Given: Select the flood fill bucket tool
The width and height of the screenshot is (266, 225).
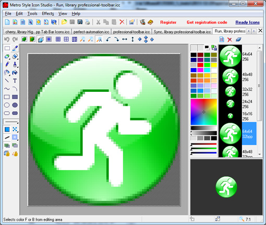Looking at the screenshot, I should click(15, 73).
